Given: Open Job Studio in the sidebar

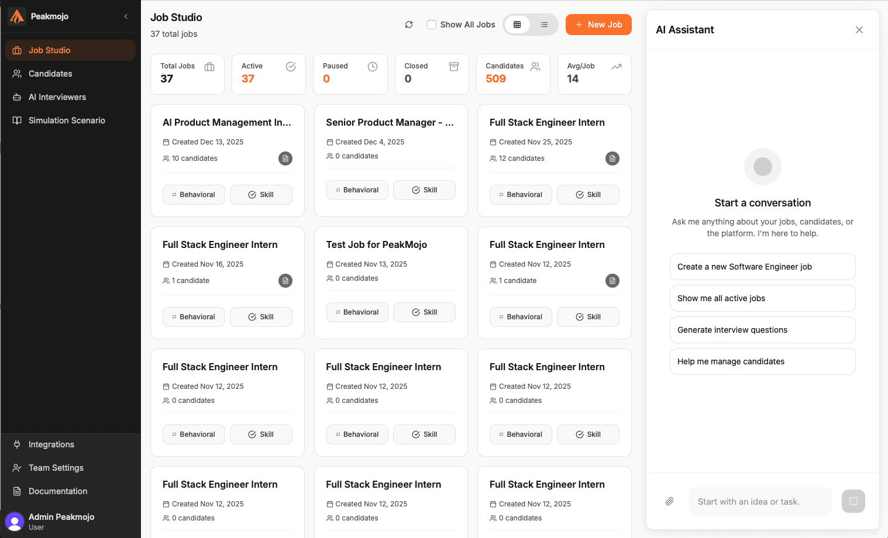Looking at the screenshot, I should click(x=70, y=50).
